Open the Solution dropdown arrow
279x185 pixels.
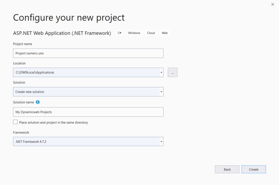[161, 92]
